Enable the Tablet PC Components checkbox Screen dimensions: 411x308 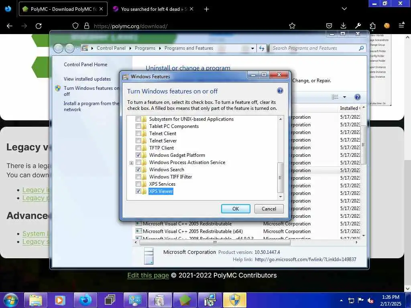pyautogui.click(x=138, y=126)
